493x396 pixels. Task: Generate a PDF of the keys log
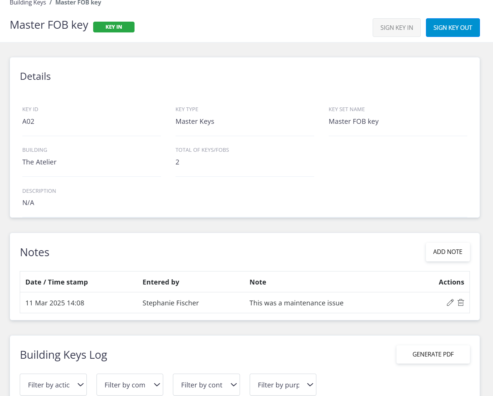[433, 355]
